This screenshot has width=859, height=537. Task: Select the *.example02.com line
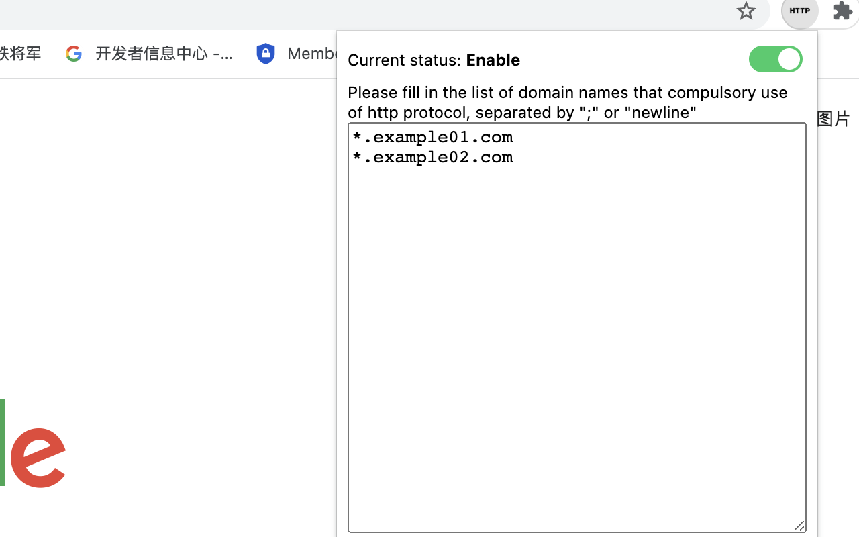point(432,157)
